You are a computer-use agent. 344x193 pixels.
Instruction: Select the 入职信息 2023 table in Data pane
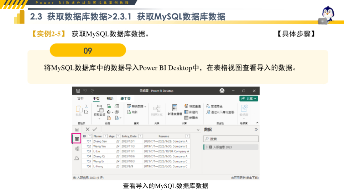click(231, 147)
